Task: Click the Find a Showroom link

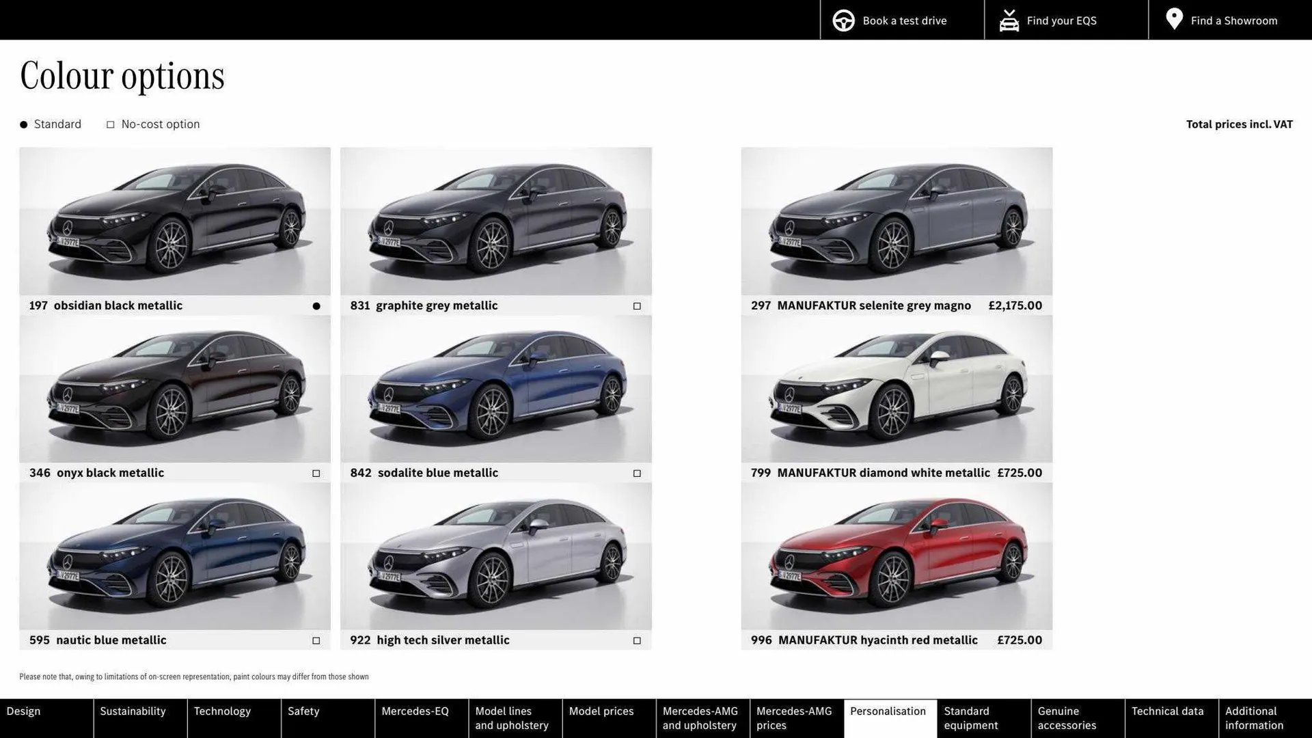Action: coord(1234,20)
